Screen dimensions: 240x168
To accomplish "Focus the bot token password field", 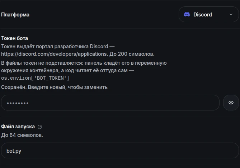I will pyautogui.click(x=110, y=103).
